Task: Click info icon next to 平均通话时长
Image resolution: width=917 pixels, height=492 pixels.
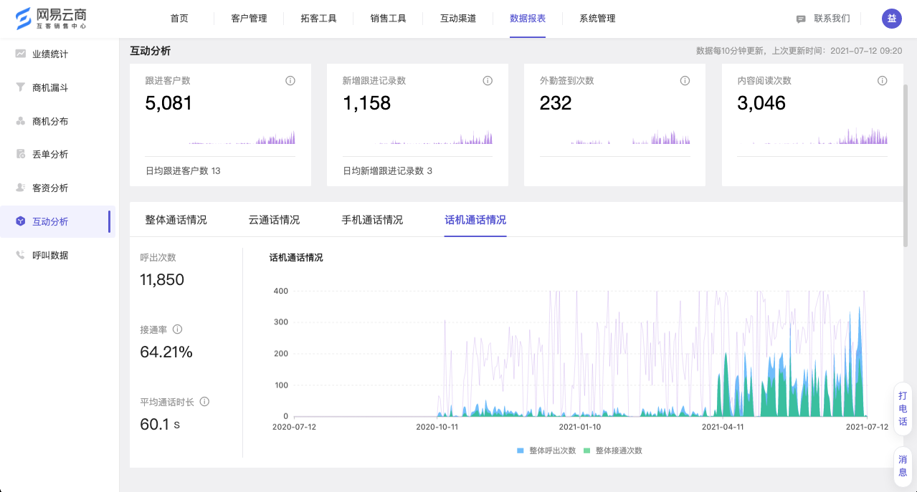Action: tap(204, 402)
